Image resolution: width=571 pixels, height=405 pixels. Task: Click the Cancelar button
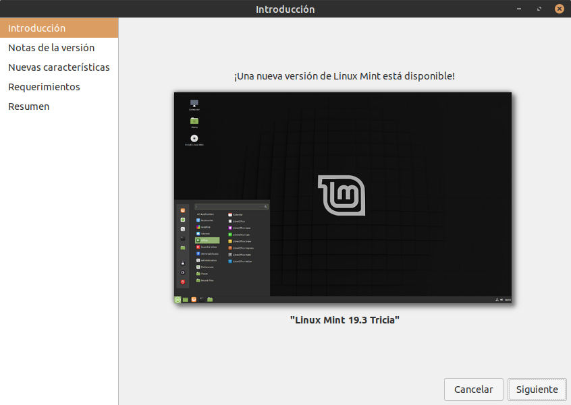click(x=473, y=390)
